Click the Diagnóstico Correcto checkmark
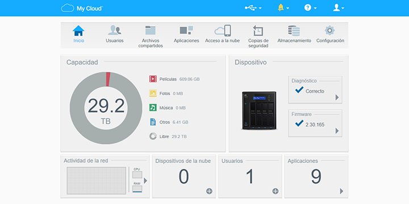This screenshot has height=204, width=409. (299, 90)
